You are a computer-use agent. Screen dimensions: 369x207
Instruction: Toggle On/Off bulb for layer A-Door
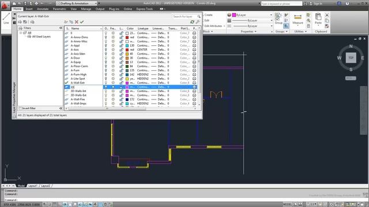tap(106, 58)
